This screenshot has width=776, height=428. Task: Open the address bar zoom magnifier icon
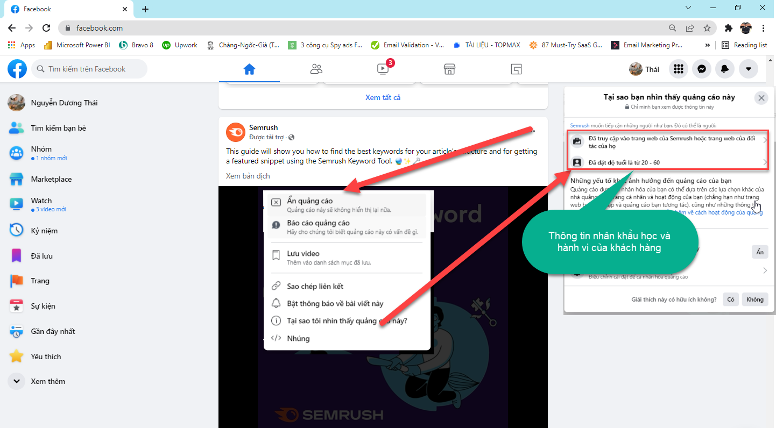[673, 28]
